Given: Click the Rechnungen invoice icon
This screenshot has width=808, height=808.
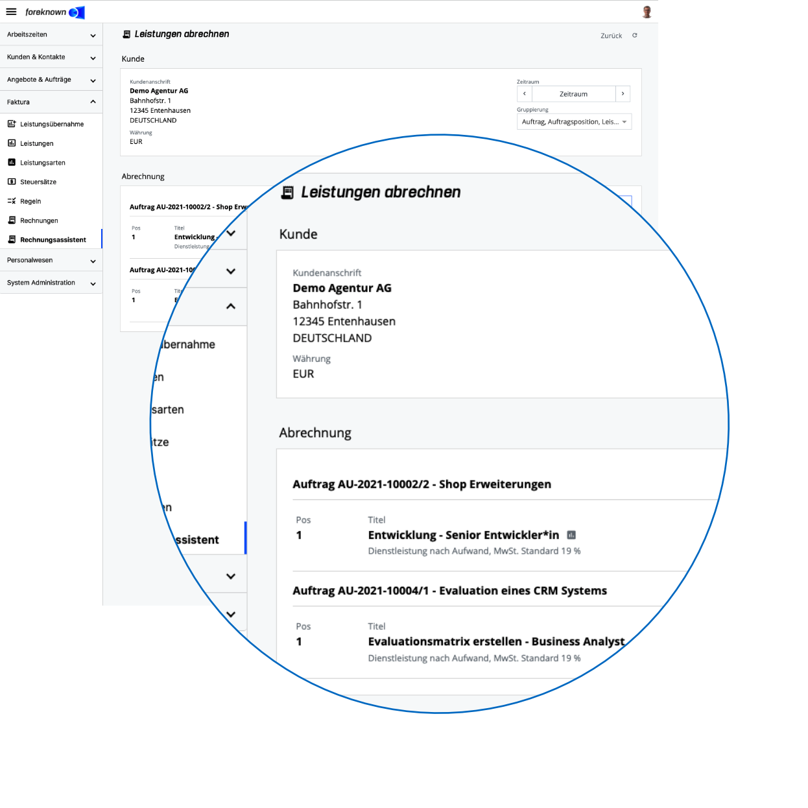Looking at the screenshot, I should [11, 220].
